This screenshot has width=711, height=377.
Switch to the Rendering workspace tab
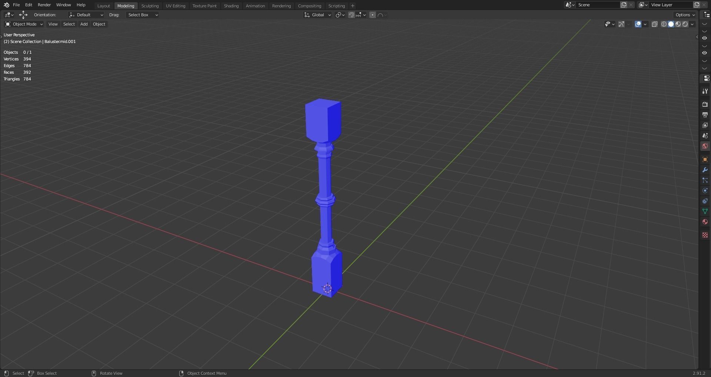point(281,6)
